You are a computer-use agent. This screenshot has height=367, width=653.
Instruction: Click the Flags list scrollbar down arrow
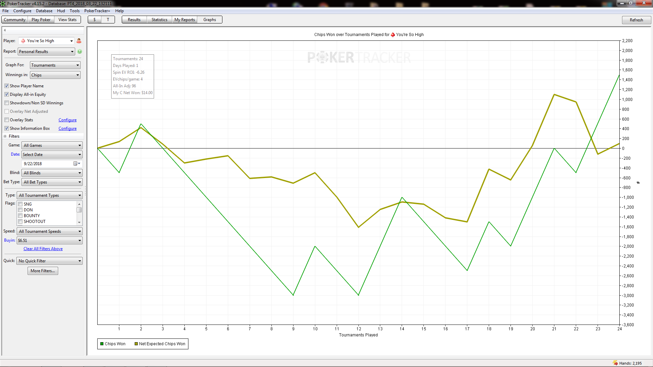tap(79, 223)
